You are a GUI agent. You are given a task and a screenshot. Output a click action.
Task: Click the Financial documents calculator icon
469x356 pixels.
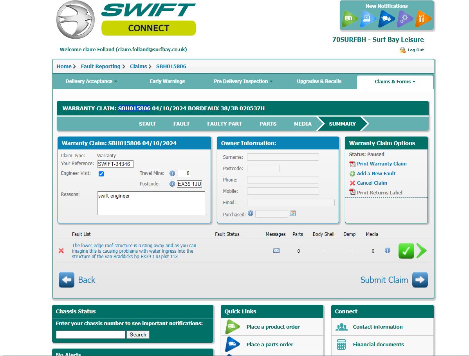(341, 344)
